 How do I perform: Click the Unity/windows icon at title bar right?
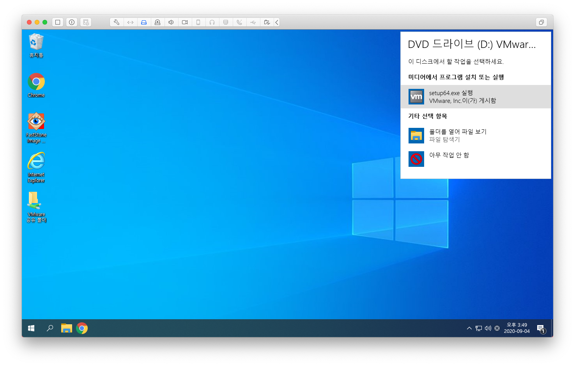click(x=541, y=22)
